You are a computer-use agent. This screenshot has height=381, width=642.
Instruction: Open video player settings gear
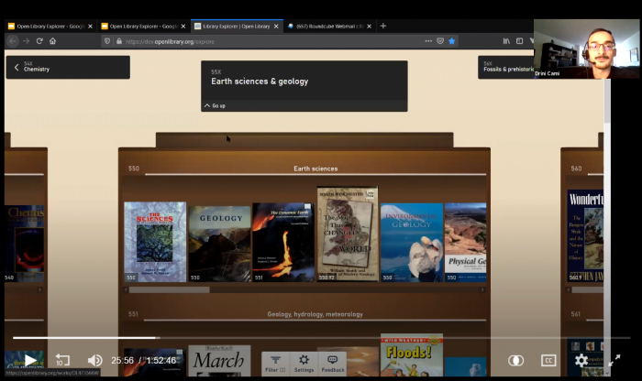(581, 360)
